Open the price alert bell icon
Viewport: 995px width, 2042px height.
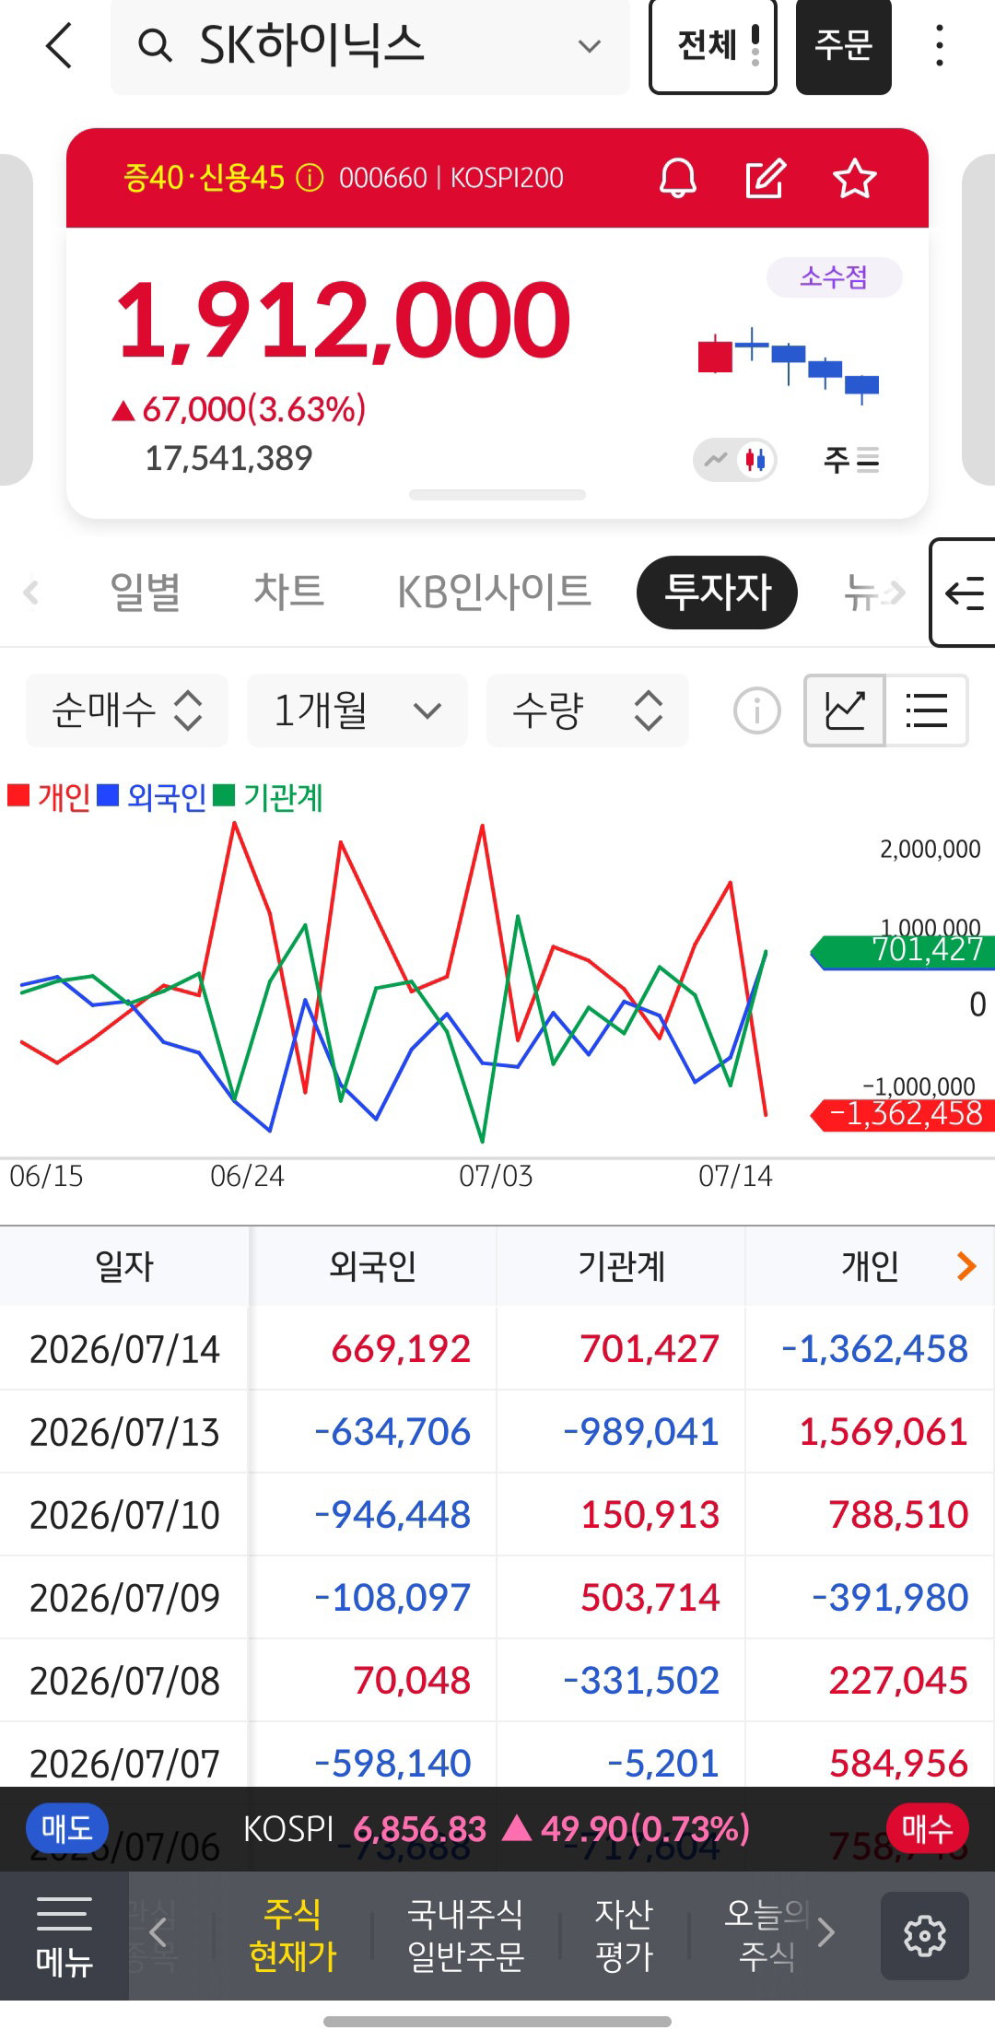[678, 178]
